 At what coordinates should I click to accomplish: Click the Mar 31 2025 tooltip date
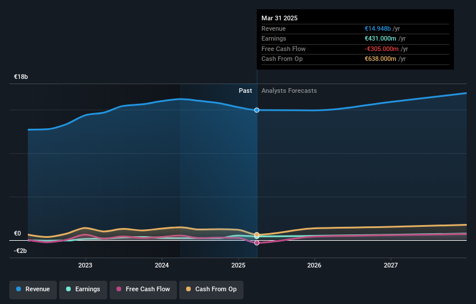click(x=279, y=18)
